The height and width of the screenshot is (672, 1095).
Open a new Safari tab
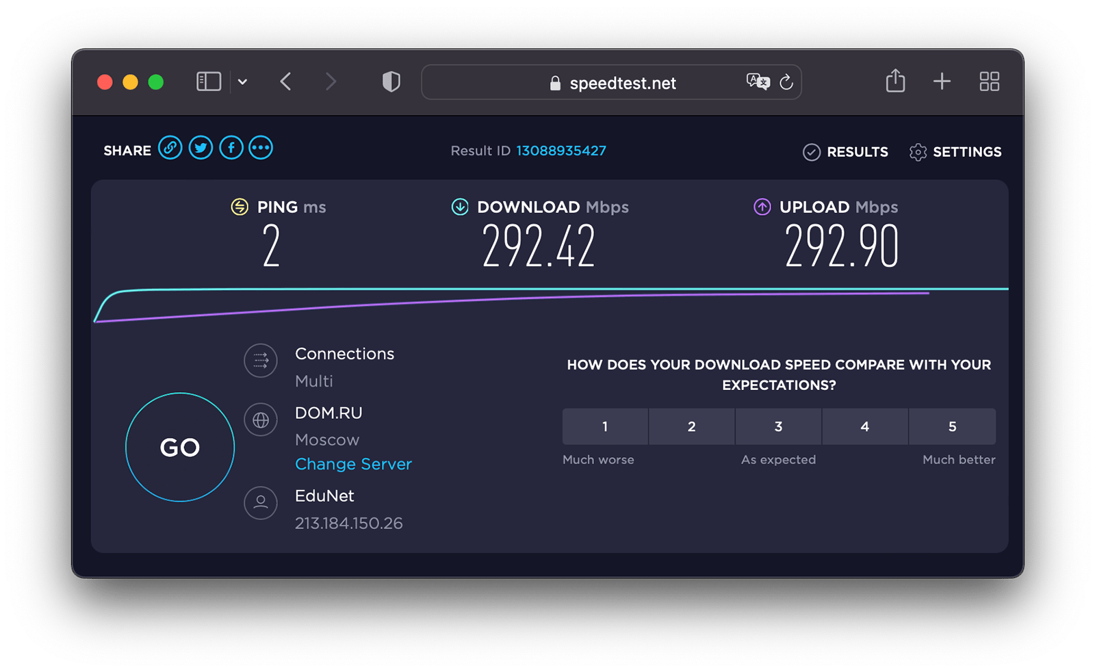[942, 81]
